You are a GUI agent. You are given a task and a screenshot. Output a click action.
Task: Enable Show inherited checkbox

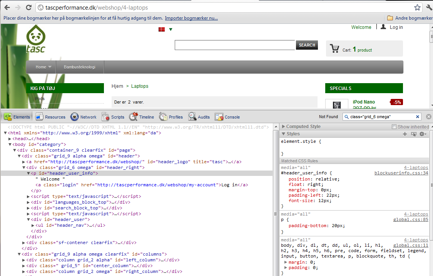click(394, 127)
